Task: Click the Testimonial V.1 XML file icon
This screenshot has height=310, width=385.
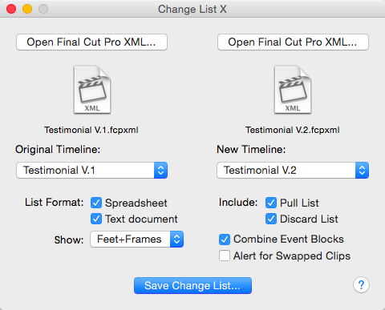Action: pos(92,90)
